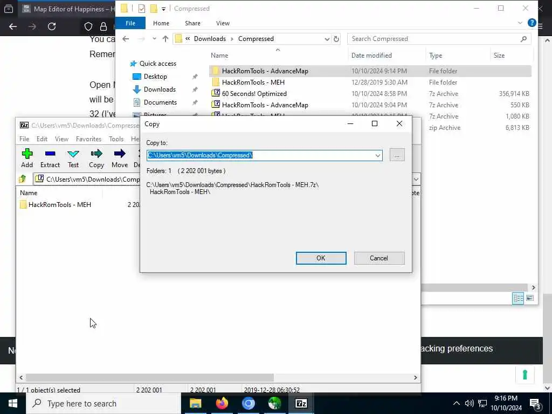The height and width of the screenshot is (414, 552).
Task: Open the 7-Zip Edit menu
Action: [x=42, y=139]
